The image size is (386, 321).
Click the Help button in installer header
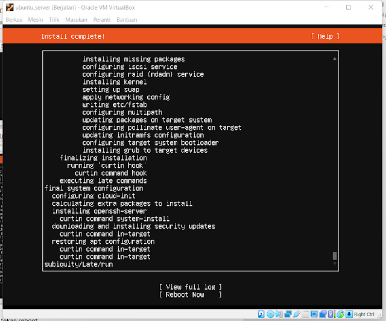click(x=325, y=36)
